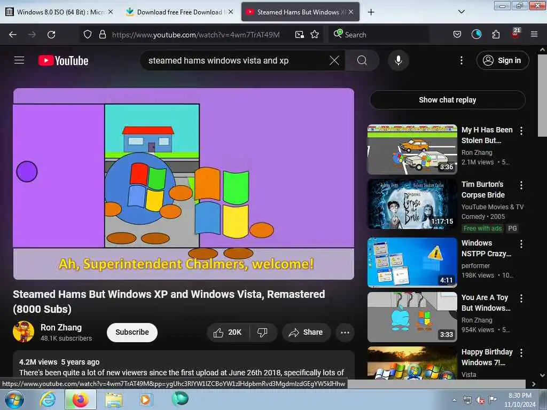Image resolution: width=547 pixels, height=410 pixels.
Task: Expand the list all tabs chevron
Action: [461, 12]
